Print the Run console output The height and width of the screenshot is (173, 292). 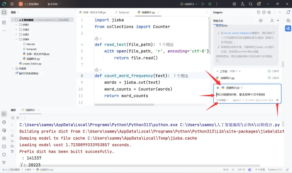[12, 146]
